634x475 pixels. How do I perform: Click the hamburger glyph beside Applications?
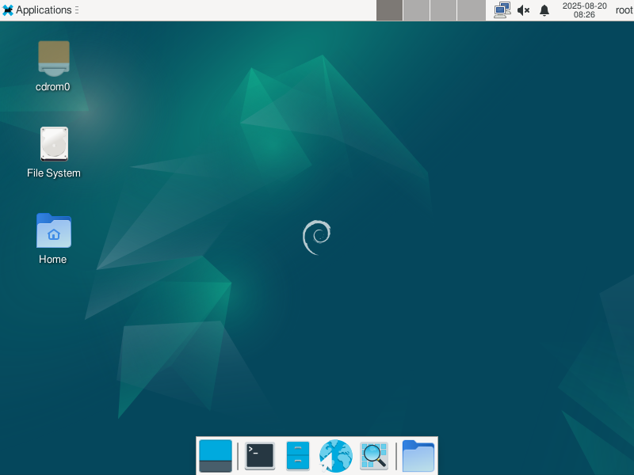click(x=77, y=10)
